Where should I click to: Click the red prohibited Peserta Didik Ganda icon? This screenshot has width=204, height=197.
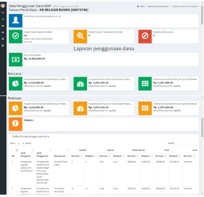tap(145, 37)
